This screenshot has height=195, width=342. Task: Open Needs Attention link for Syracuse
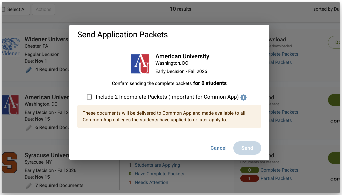coord(151,182)
